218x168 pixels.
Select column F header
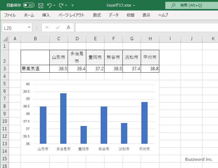pyautogui.click(x=113, y=39)
